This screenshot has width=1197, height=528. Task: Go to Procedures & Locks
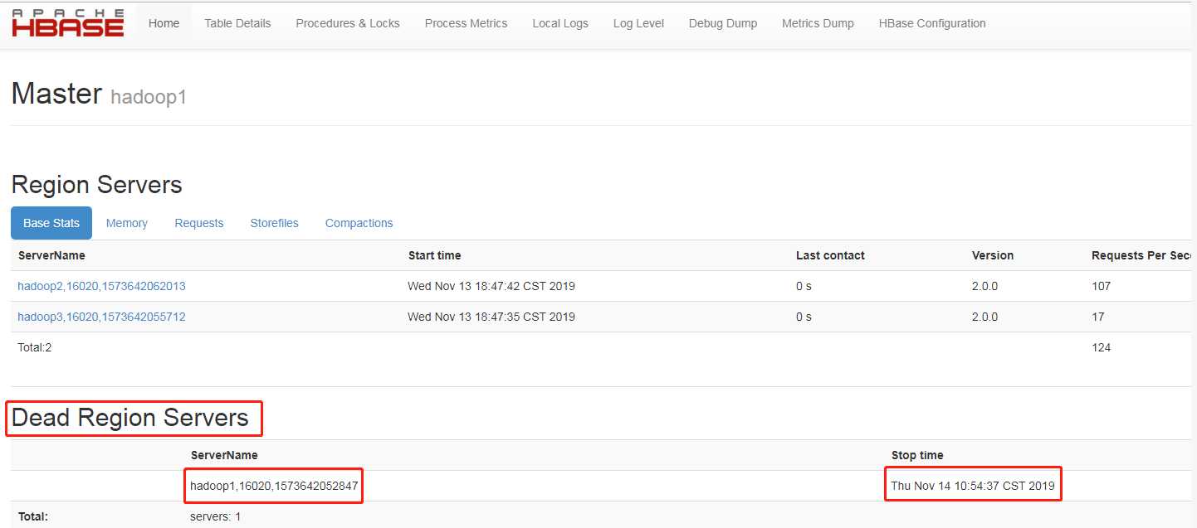point(348,23)
